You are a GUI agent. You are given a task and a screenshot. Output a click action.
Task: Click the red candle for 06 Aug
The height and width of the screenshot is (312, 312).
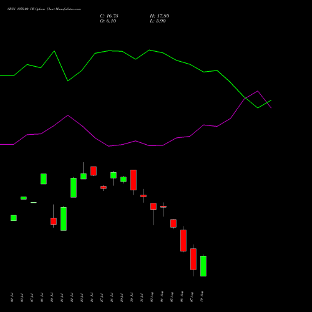click(183, 240)
